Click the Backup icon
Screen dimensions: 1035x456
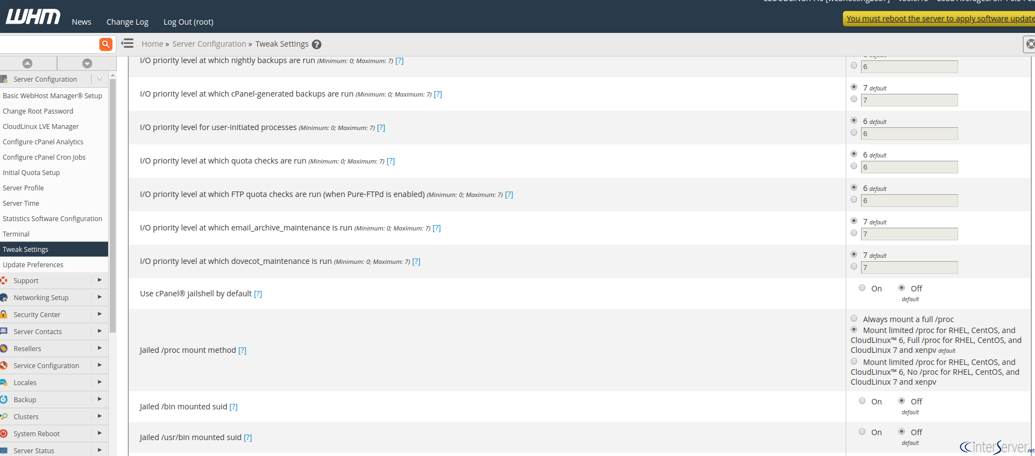4,399
